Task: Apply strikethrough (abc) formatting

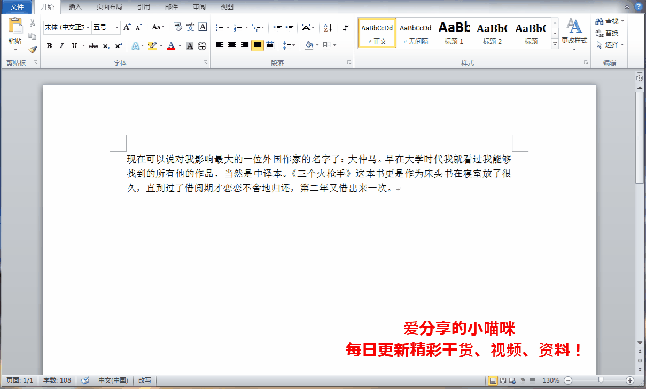Action: click(x=93, y=46)
